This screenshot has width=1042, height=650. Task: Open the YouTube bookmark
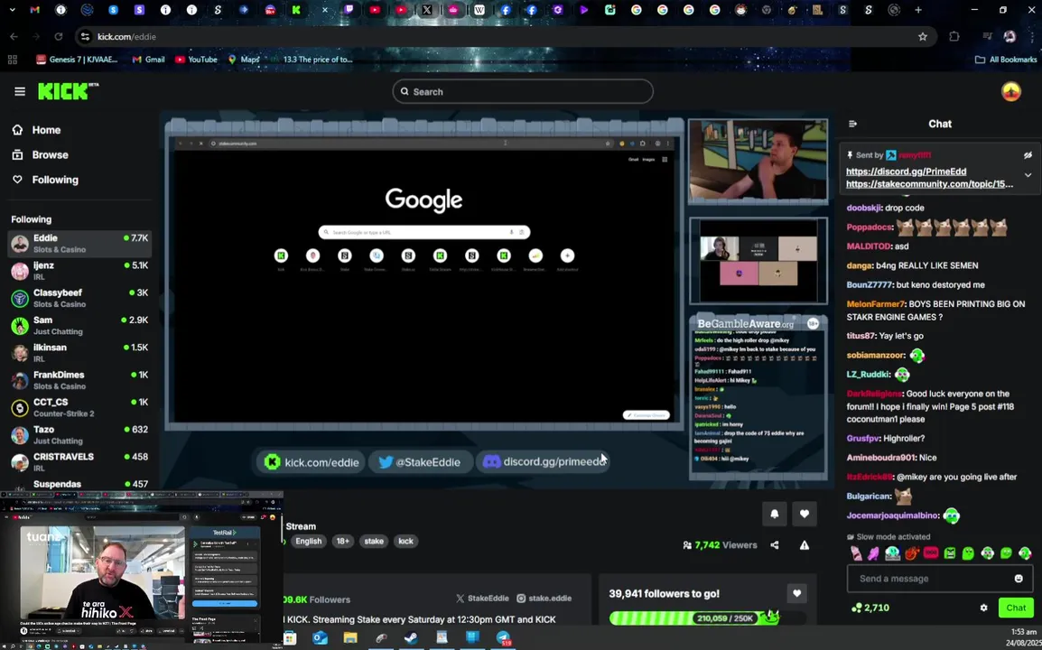coord(196,60)
